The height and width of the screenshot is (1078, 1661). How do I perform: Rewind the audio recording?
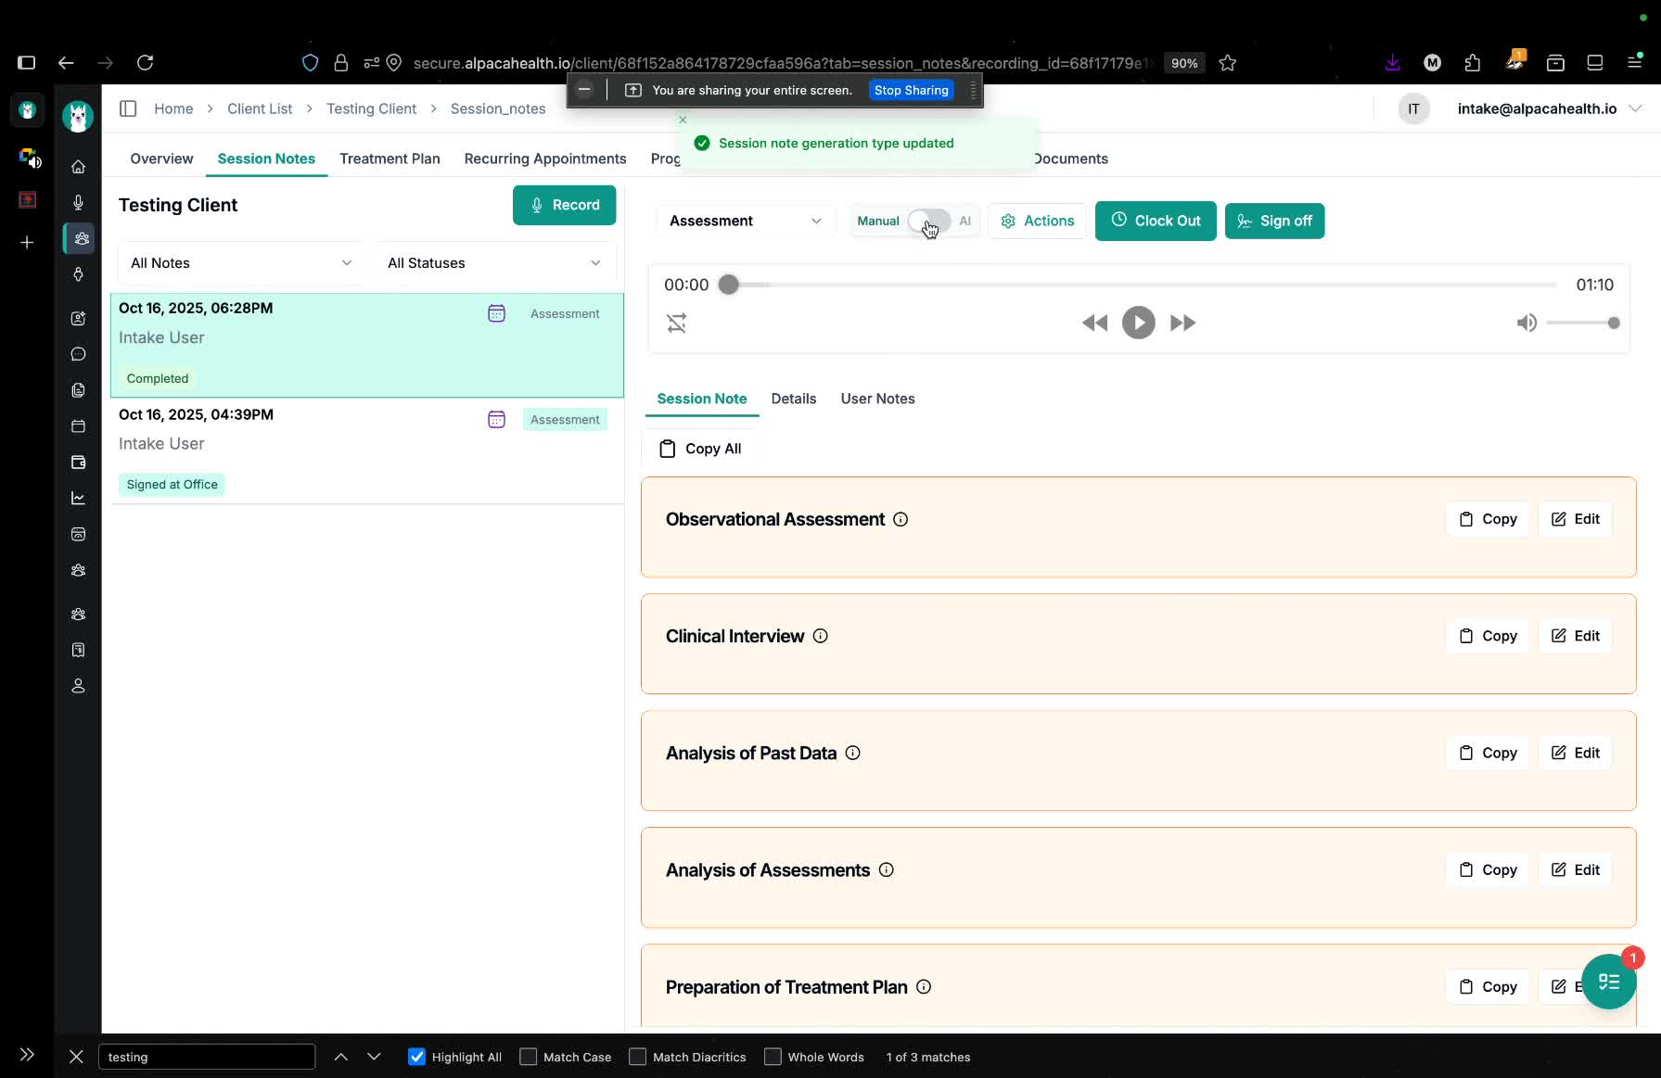pos(1094,323)
